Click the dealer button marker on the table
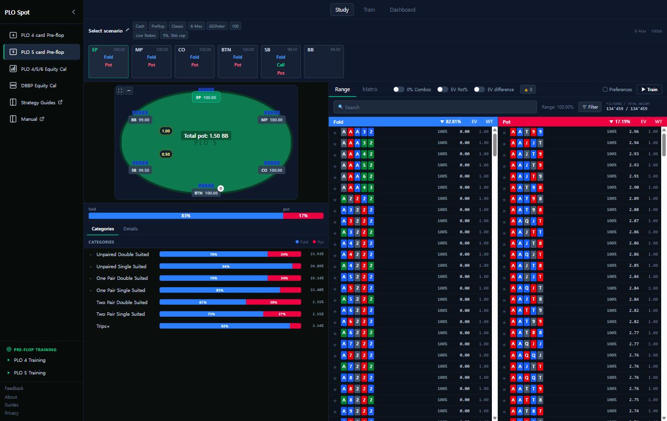Screen dimensions: 667x421 coord(221,188)
